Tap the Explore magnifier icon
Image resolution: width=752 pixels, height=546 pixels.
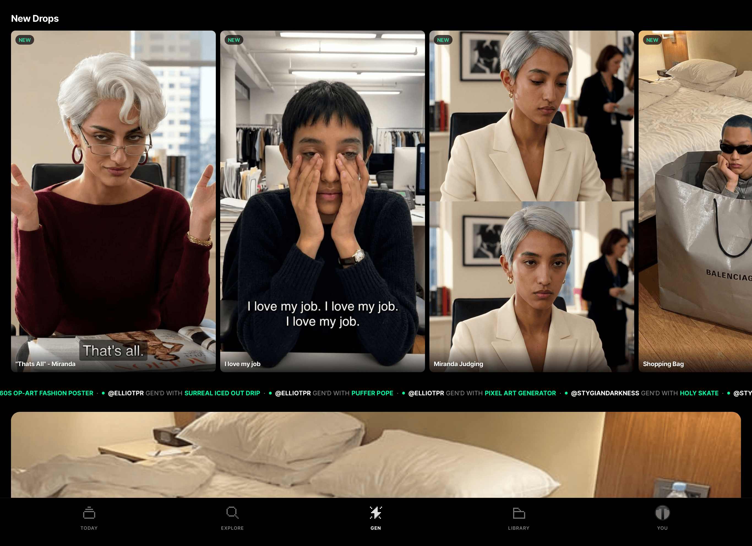pyautogui.click(x=232, y=513)
